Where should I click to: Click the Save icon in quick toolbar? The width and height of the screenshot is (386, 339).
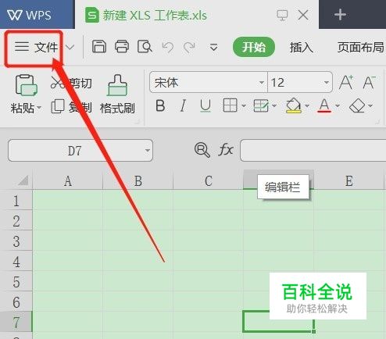99,47
